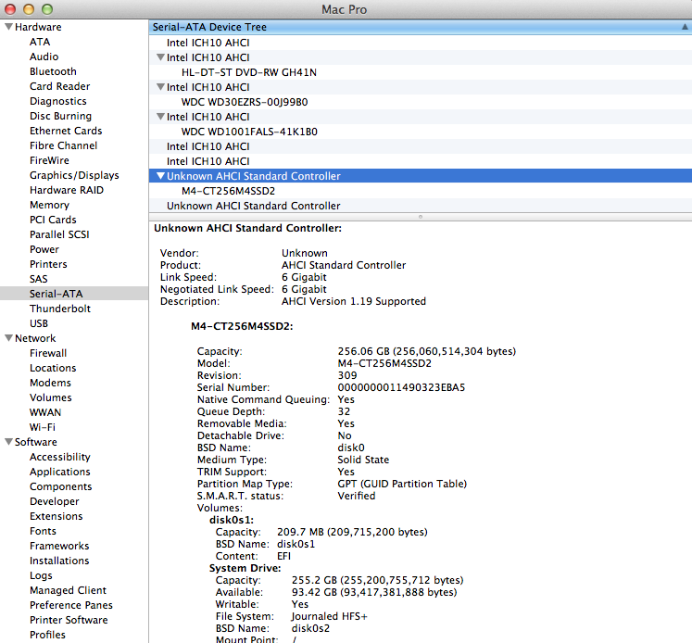
Task: Select HL-DT-ST DVD-RW GH41N device
Action: (x=421, y=72)
